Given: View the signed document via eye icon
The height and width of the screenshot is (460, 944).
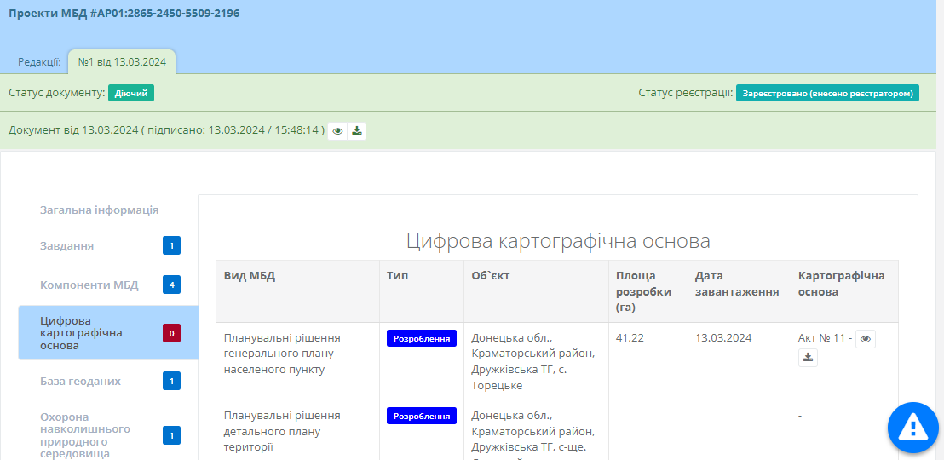Looking at the screenshot, I should pyautogui.click(x=338, y=131).
